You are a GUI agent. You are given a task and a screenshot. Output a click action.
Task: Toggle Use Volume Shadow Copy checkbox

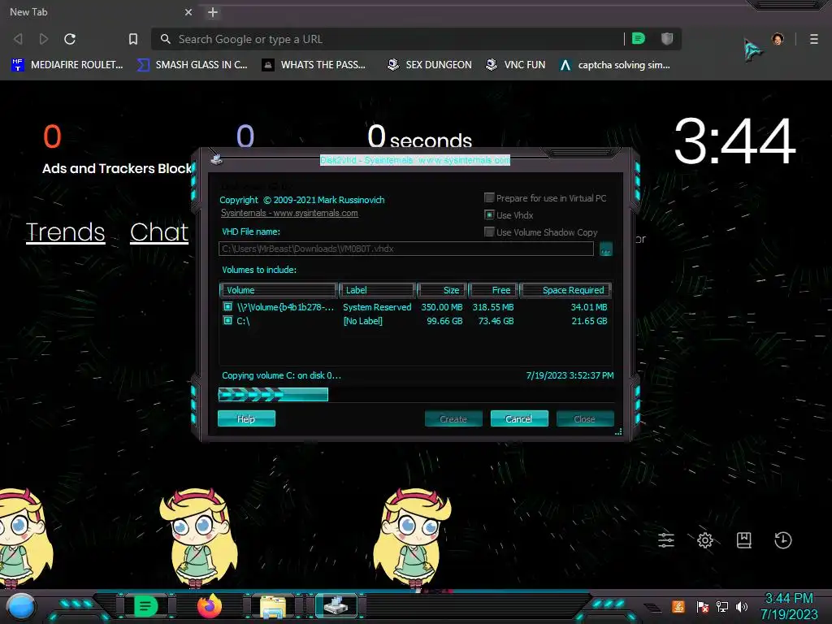489,232
